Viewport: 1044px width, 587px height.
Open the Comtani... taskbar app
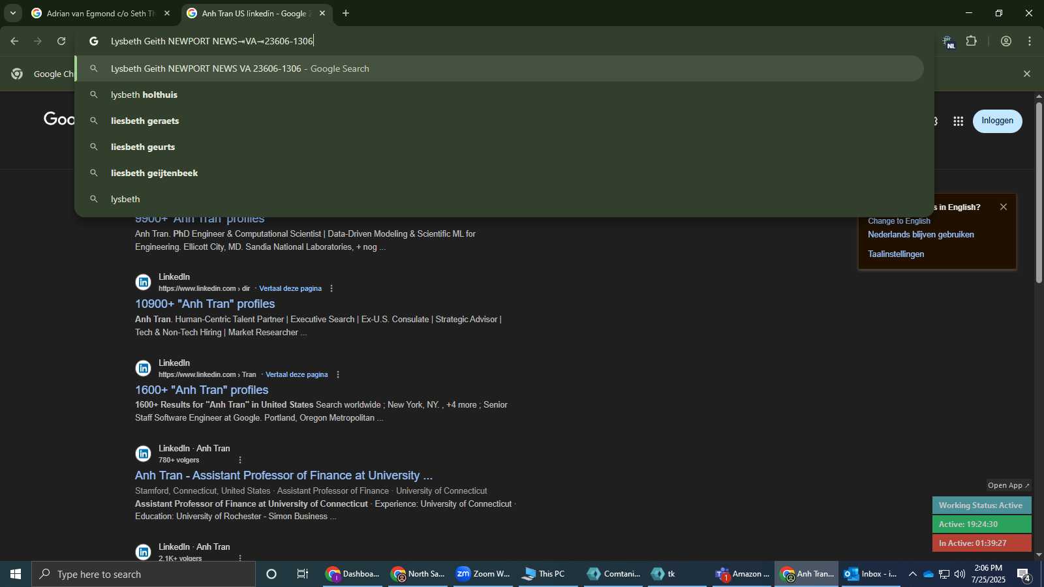(613, 574)
